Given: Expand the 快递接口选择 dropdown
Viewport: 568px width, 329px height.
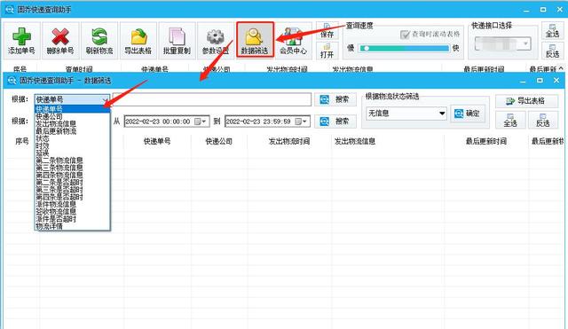Looking at the screenshot, I should click(503, 43).
